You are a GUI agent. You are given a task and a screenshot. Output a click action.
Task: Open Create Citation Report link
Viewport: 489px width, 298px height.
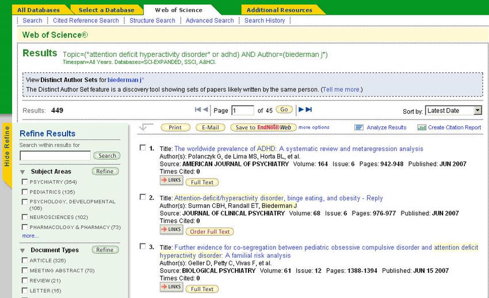click(454, 127)
